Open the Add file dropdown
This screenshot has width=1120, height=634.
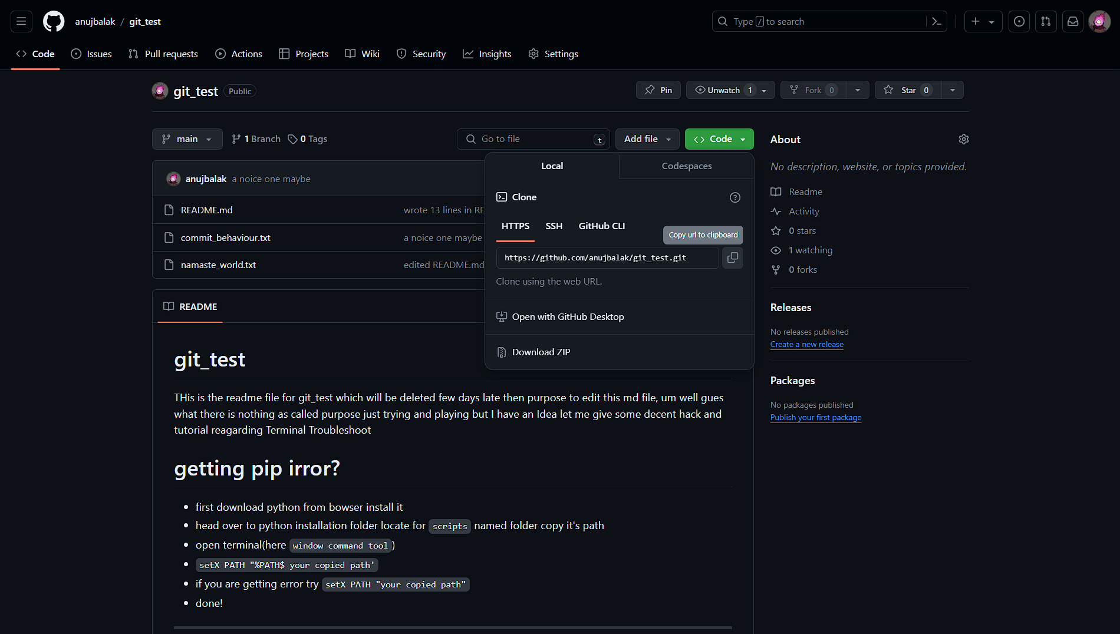(x=647, y=139)
